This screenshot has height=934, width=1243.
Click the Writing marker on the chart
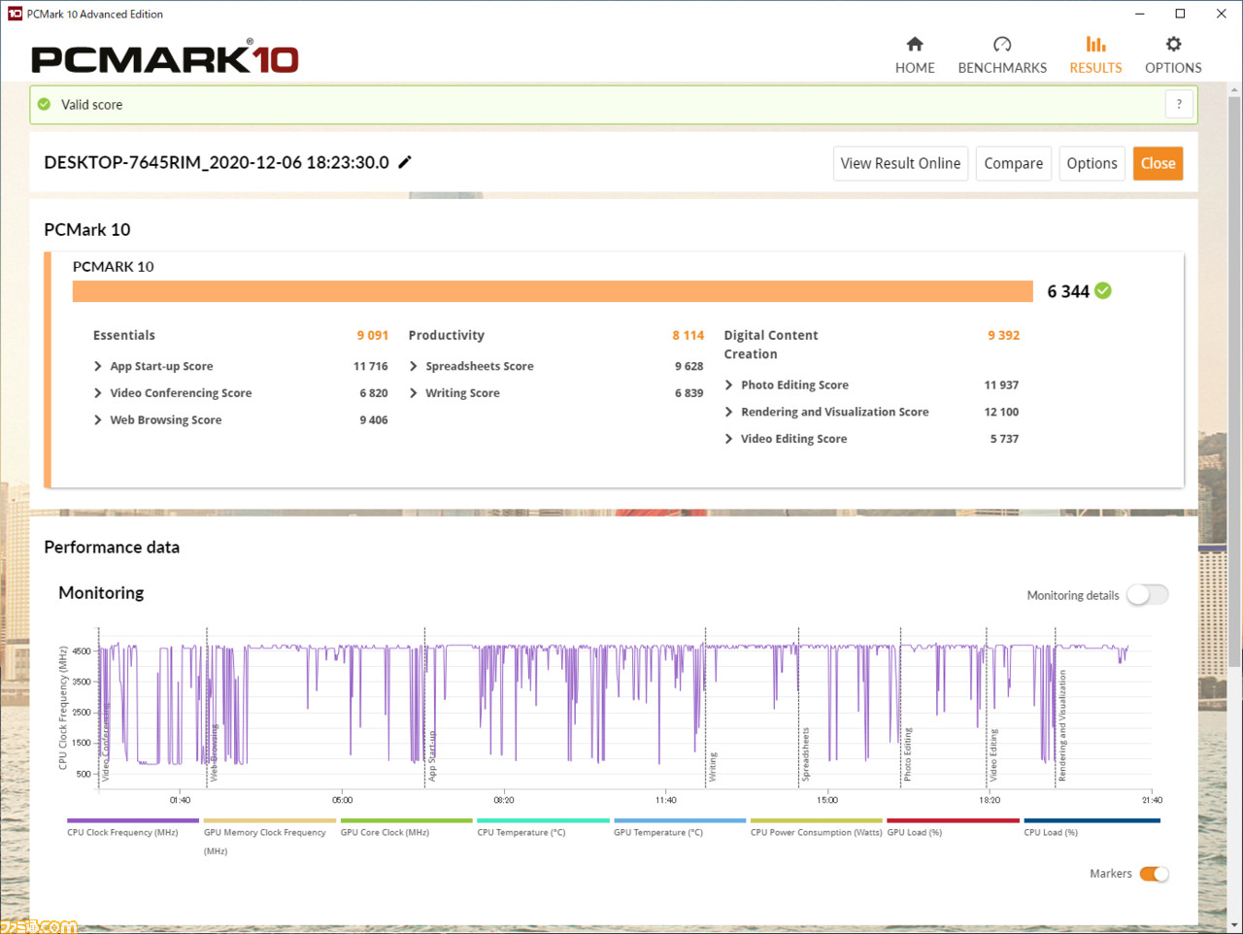tap(713, 767)
